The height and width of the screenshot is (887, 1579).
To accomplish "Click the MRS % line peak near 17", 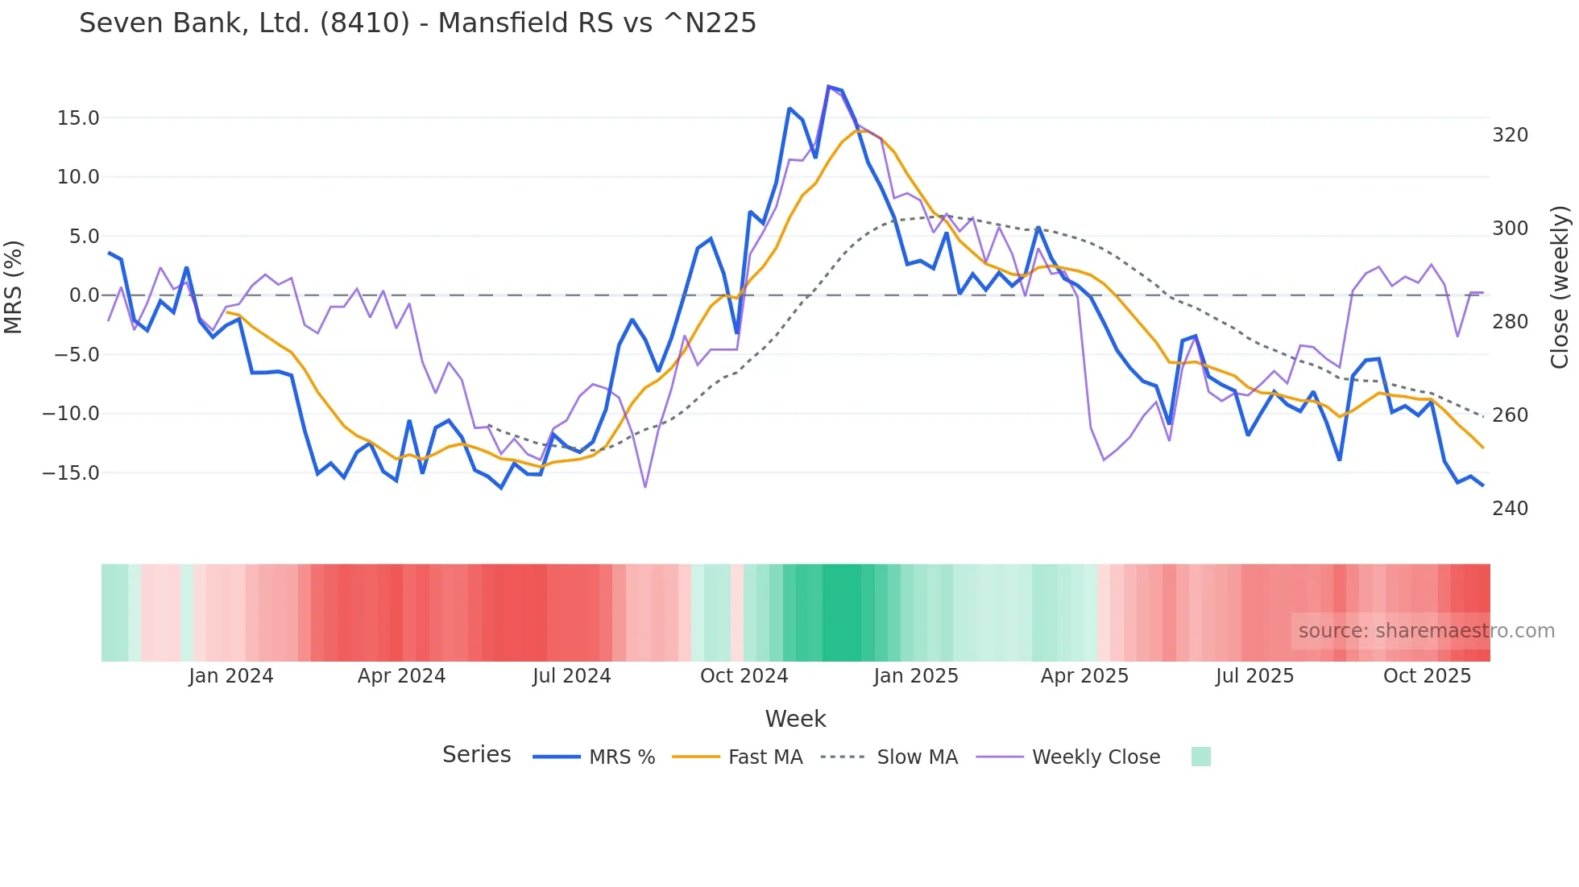I will tap(828, 87).
